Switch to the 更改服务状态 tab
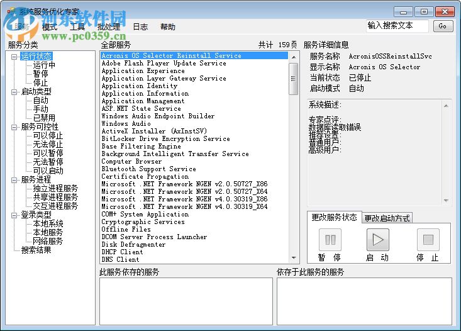This screenshot has width=461, height=331. [335, 217]
